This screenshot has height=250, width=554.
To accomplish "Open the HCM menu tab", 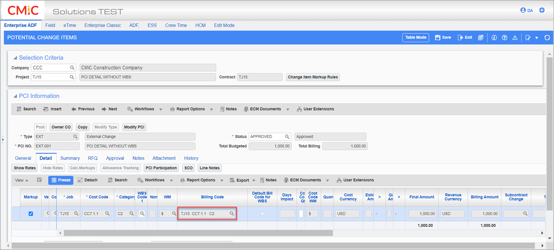I will coord(200,25).
